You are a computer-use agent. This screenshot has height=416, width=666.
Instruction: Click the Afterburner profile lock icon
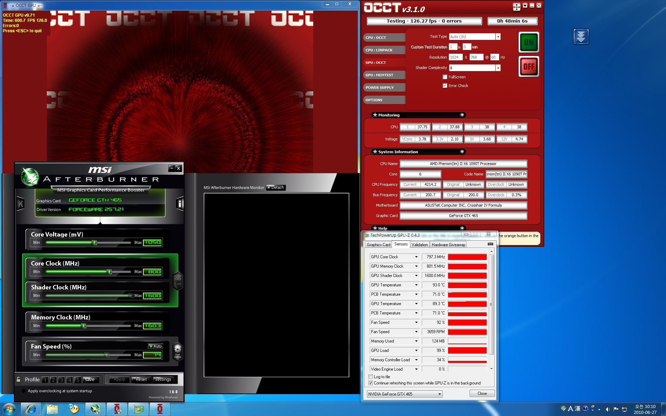coord(18,380)
